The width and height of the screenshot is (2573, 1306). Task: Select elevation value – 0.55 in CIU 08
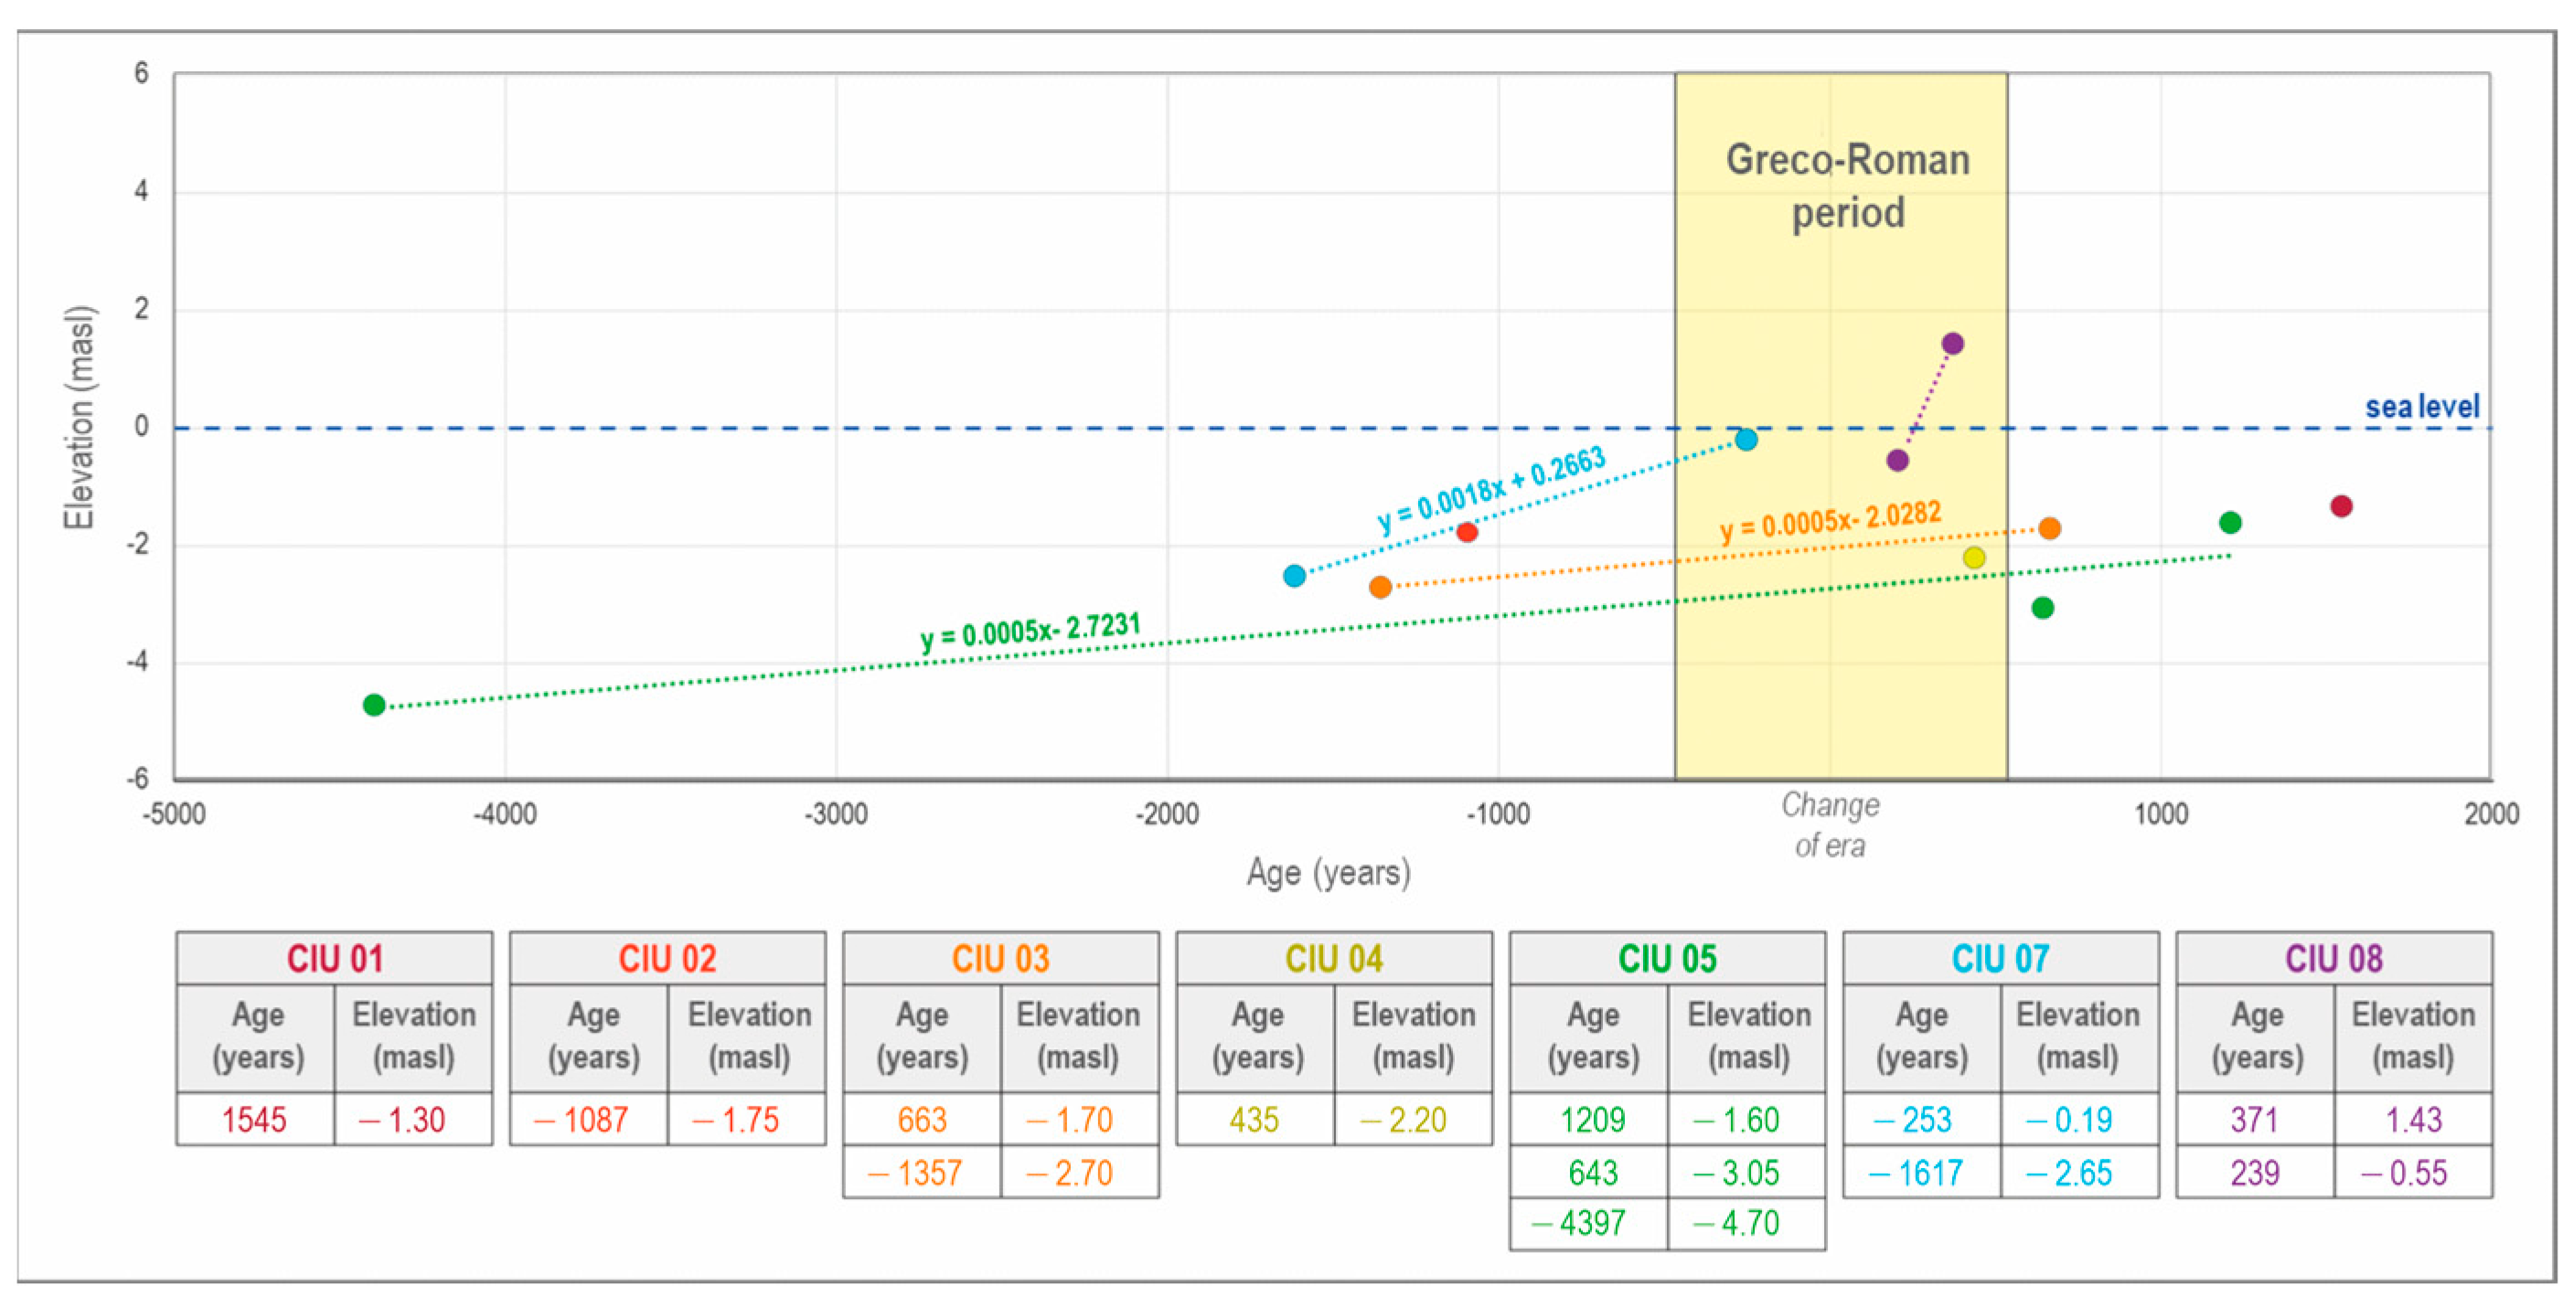2404,1173
